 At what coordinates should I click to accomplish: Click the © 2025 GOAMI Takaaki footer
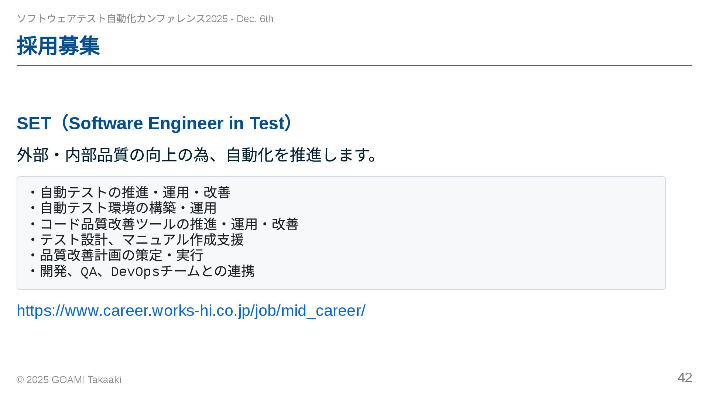(x=69, y=380)
